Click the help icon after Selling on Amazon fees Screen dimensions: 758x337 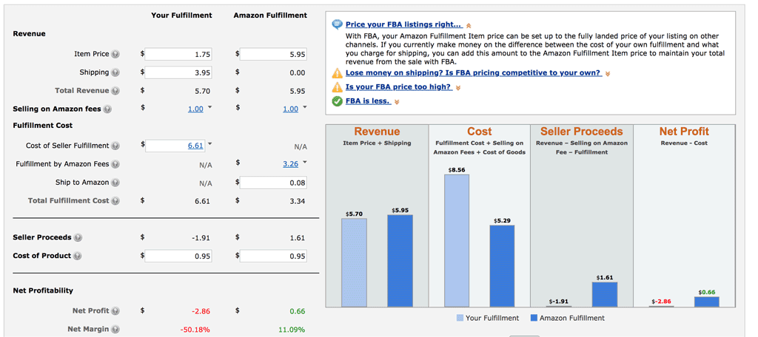107,109
